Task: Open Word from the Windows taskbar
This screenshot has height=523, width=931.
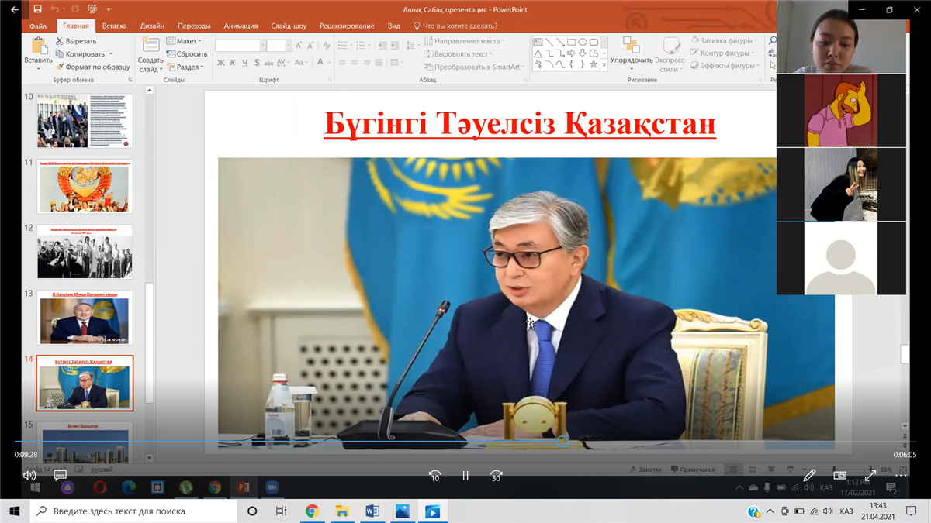Action: tap(372, 511)
